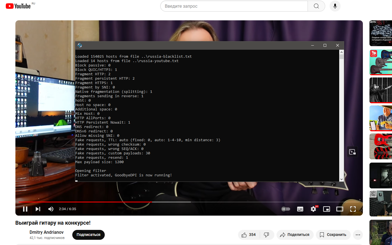This screenshot has height=245, width=392.
Task: Enable theater mode view
Action: pyautogui.click(x=340, y=209)
